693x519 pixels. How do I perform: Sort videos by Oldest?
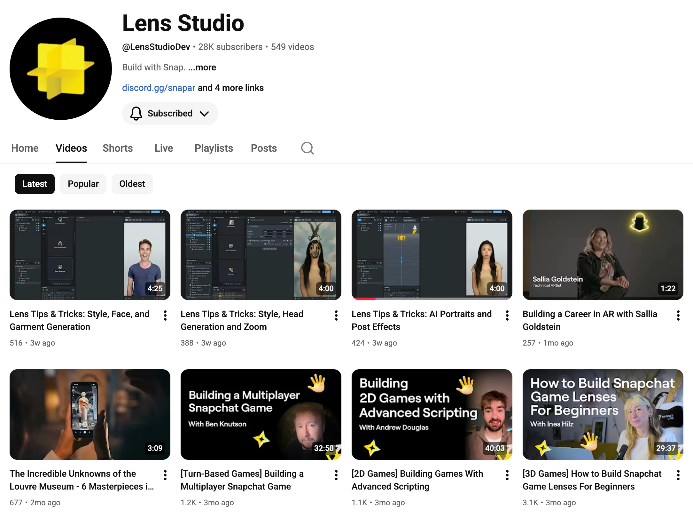(132, 184)
